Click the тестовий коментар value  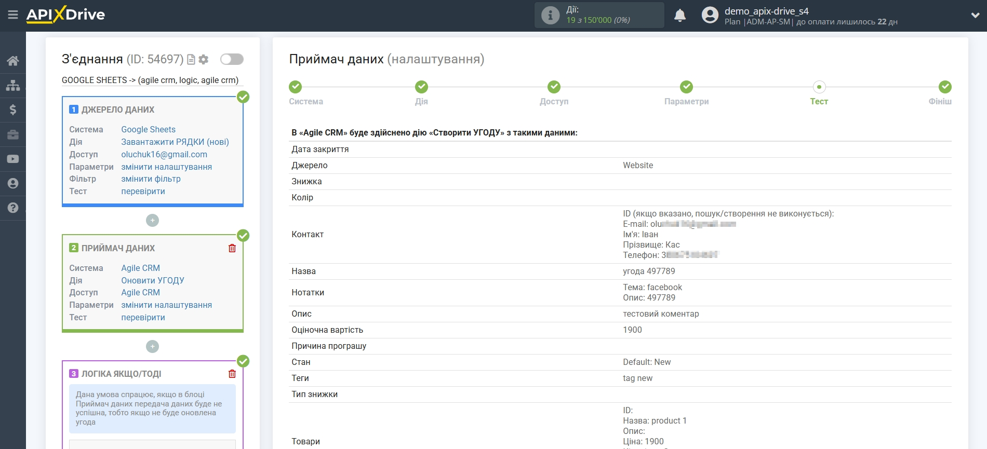(x=661, y=314)
